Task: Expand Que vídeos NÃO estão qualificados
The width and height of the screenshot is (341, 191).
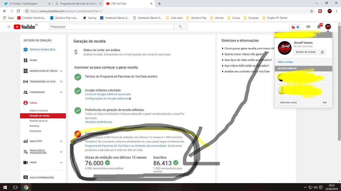Action: pos(246,66)
